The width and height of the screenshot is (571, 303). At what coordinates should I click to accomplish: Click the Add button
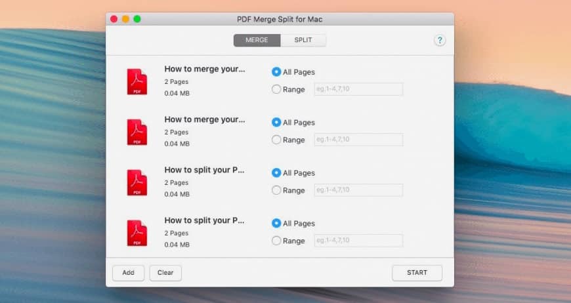128,273
